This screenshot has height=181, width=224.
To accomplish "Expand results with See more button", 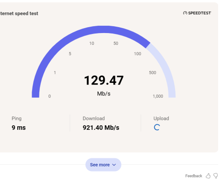I will 103,165.
